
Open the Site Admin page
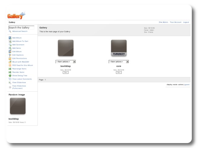163,22
